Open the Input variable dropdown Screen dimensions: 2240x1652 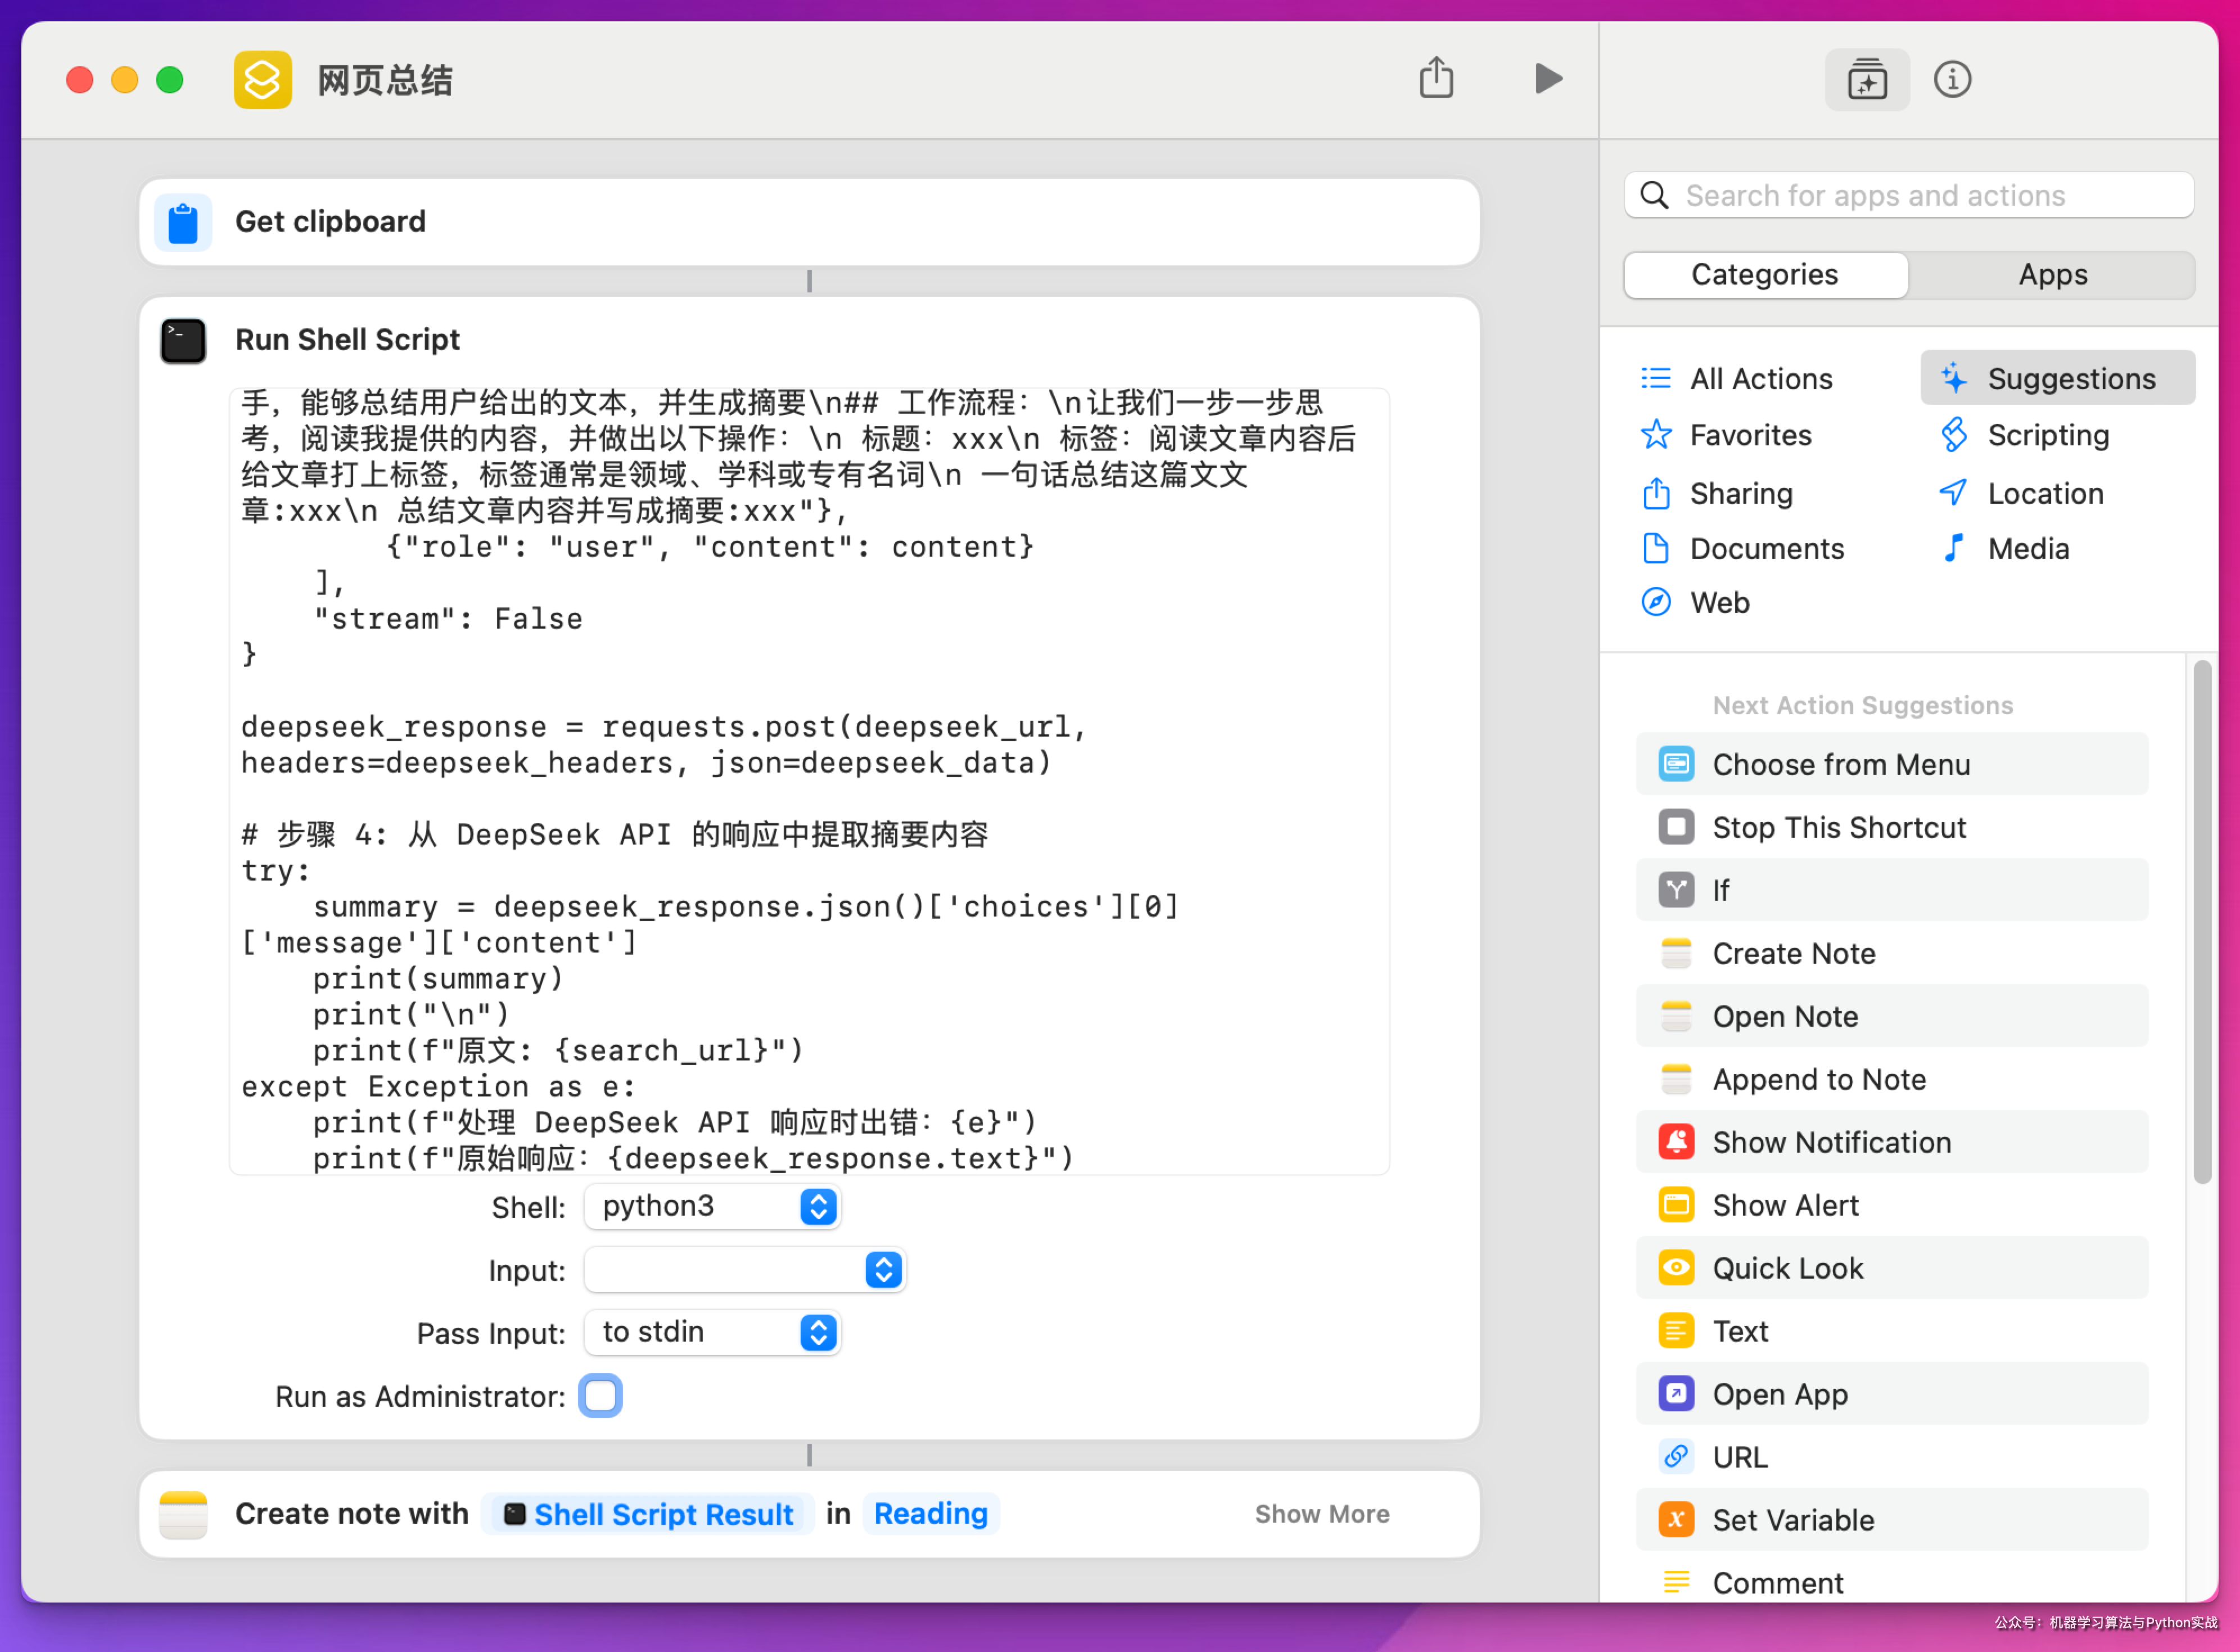click(x=744, y=1270)
